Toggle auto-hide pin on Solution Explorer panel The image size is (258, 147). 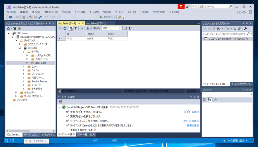coord(247,24)
